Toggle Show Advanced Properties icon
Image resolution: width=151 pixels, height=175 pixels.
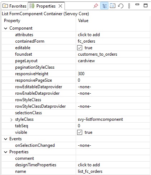pos(112,6)
